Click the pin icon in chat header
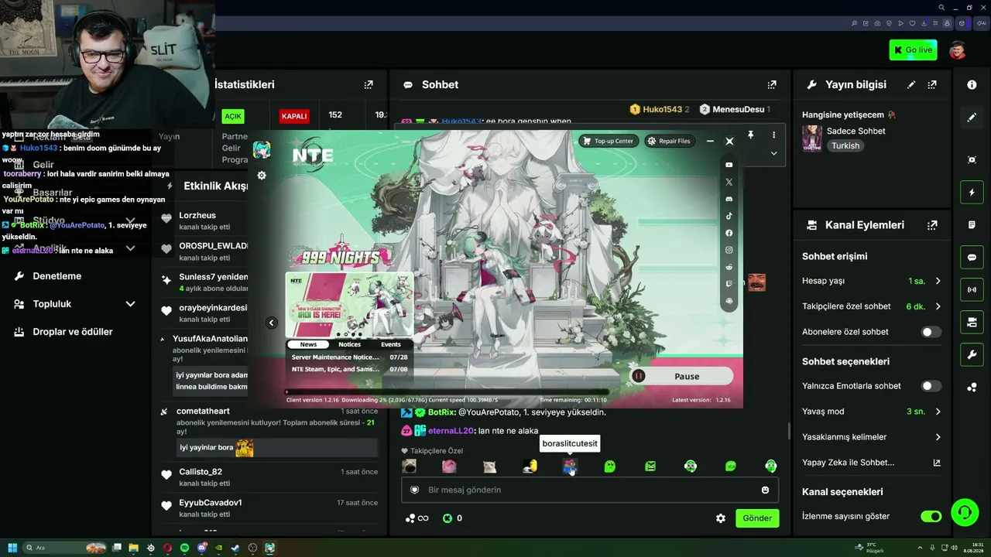991x557 pixels. coord(750,135)
